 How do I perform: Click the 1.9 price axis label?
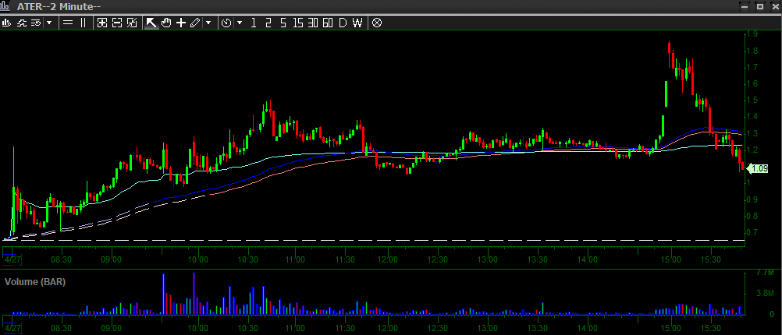pyautogui.click(x=752, y=34)
